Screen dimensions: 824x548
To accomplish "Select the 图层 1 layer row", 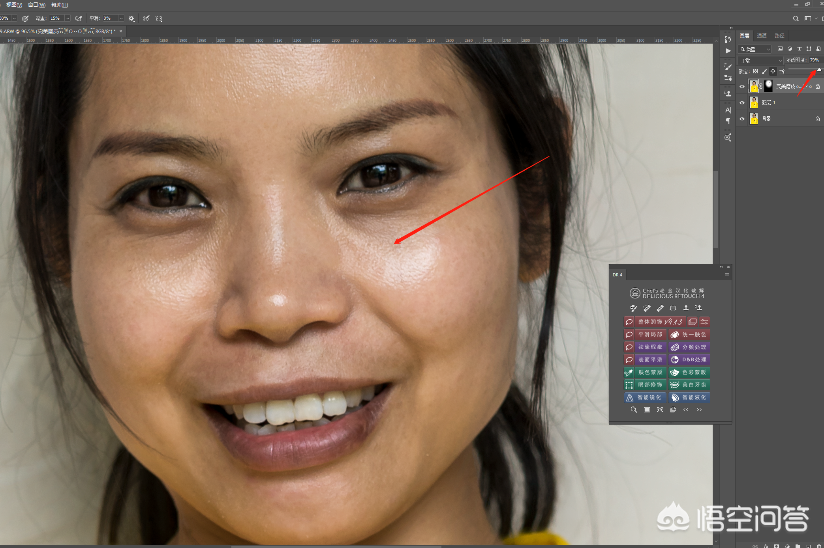I will pyautogui.click(x=780, y=103).
